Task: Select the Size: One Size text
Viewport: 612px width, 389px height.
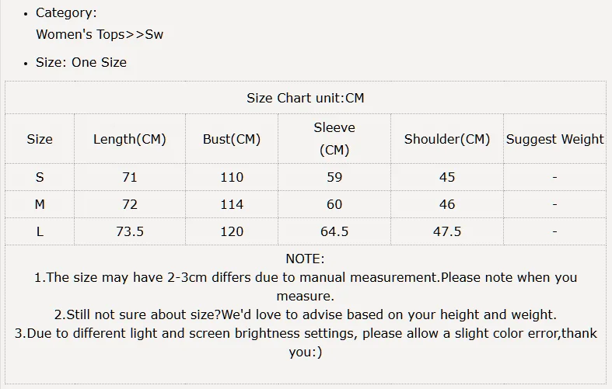Action: click(x=81, y=62)
